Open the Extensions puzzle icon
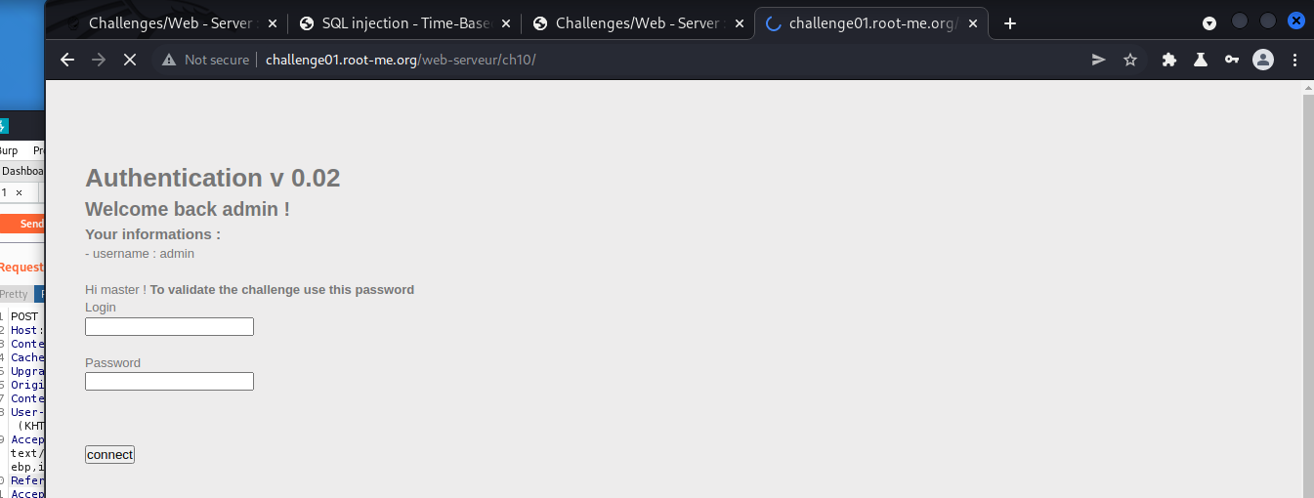Screen dimensions: 1314x498 click(1169, 60)
